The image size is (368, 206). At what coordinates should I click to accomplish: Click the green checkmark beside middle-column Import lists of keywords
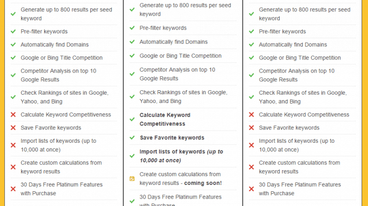click(132, 156)
